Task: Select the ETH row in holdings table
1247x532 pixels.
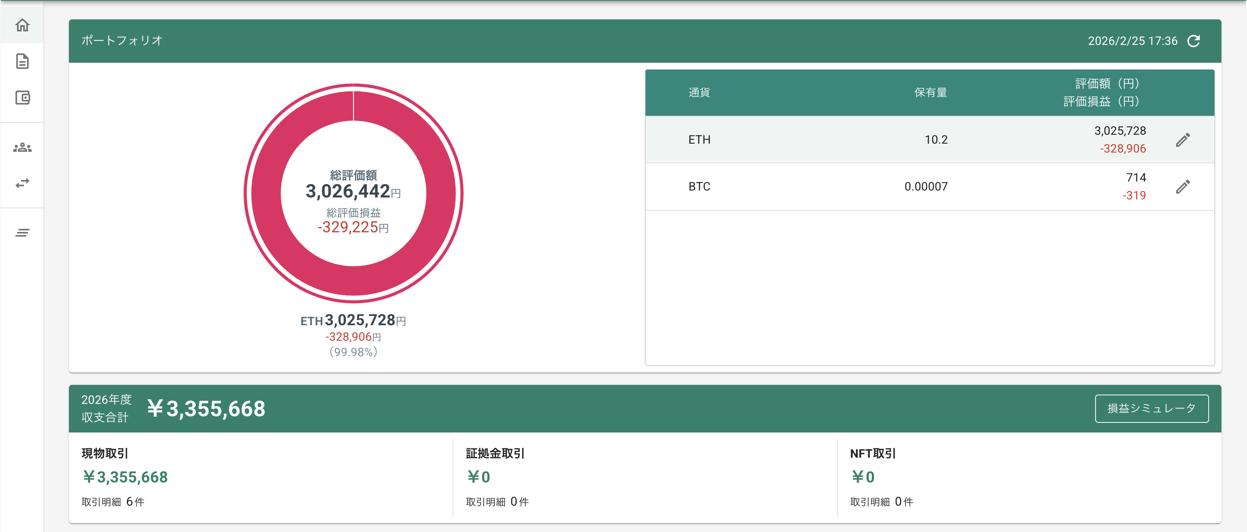Action: [929, 140]
